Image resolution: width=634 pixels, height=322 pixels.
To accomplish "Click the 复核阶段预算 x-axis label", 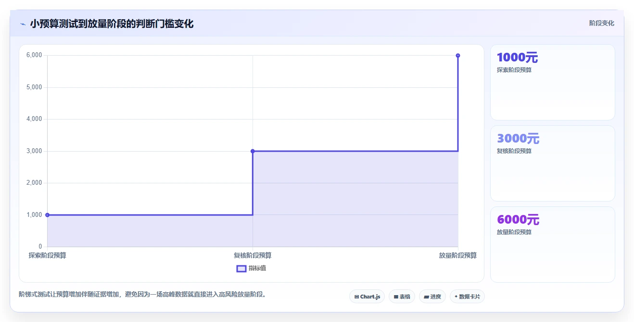I will point(253,255).
